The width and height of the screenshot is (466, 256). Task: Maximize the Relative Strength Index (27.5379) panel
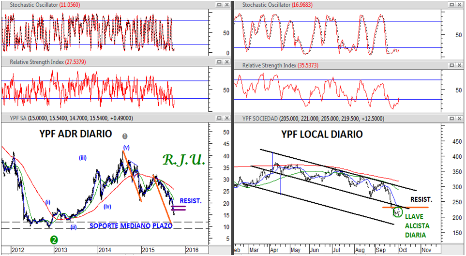(219, 62)
